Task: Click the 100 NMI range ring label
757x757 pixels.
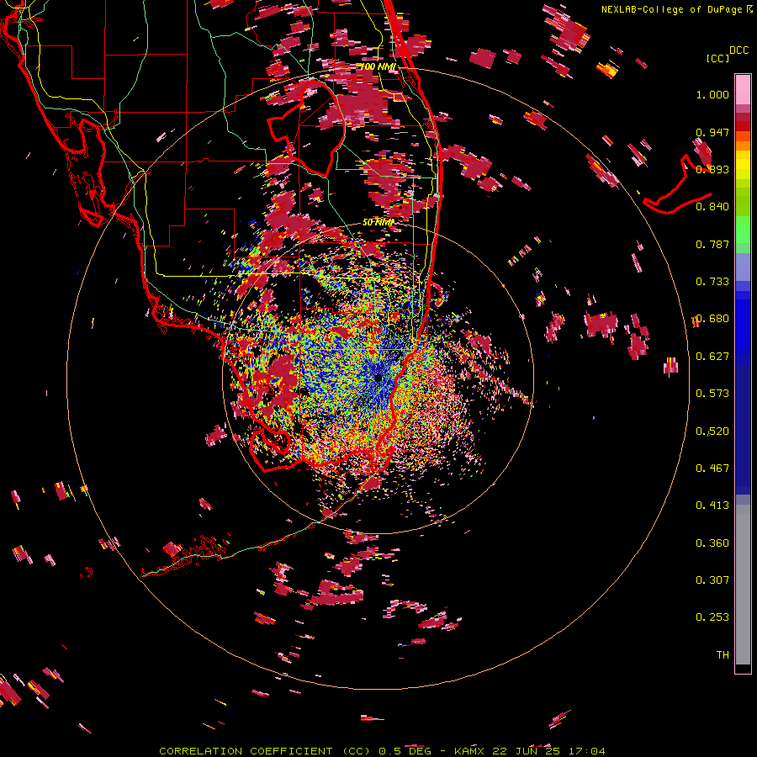Action: (378, 66)
